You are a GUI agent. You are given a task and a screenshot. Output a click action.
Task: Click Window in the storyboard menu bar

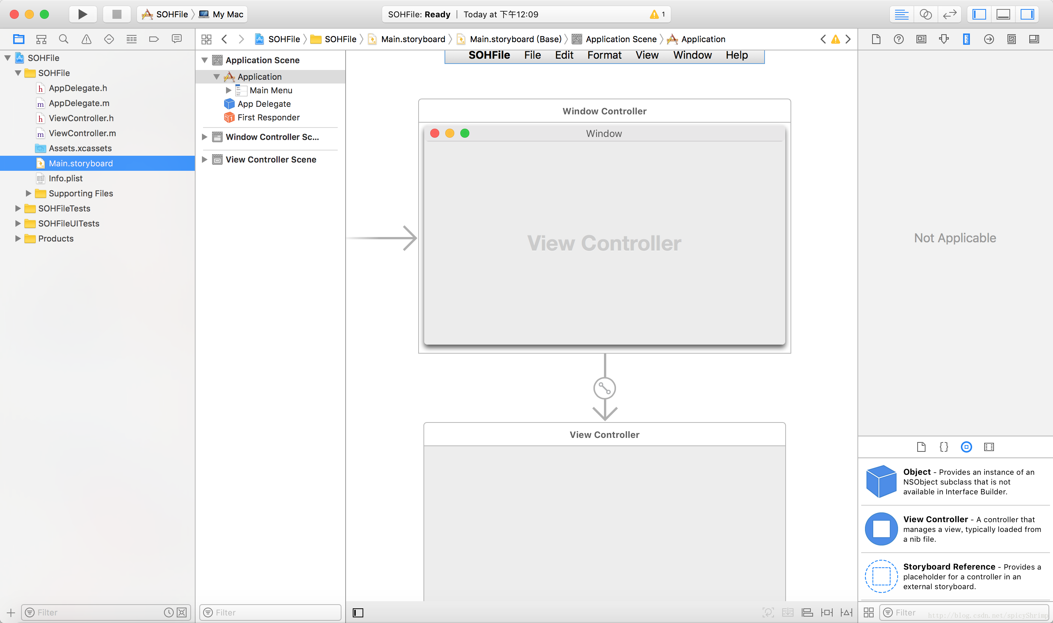[x=692, y=55]
